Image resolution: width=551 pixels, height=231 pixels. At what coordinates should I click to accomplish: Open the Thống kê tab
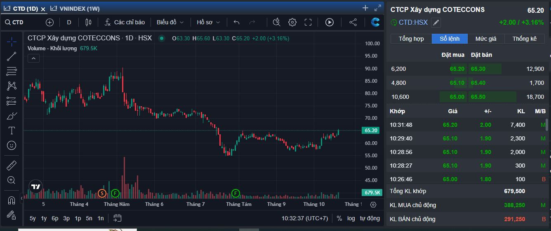click(525, 39)
